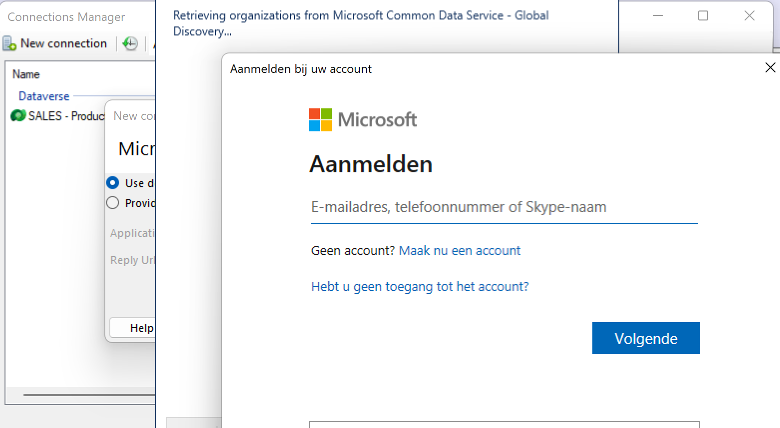Close the 'Aanmelden bij uw account' dialog

[770, 67]
